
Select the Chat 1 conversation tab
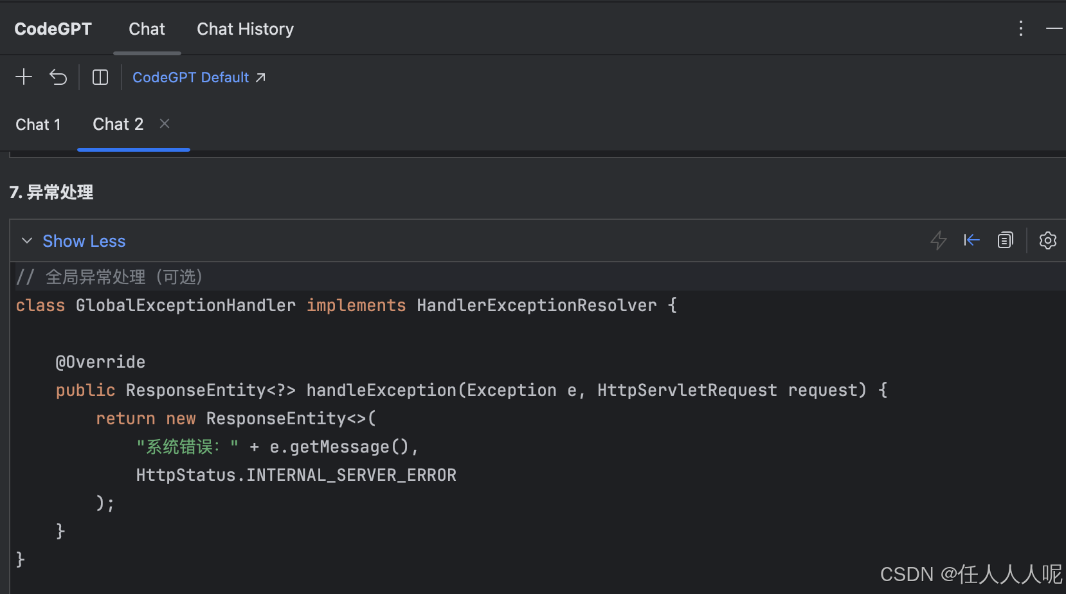click(38, 125)
